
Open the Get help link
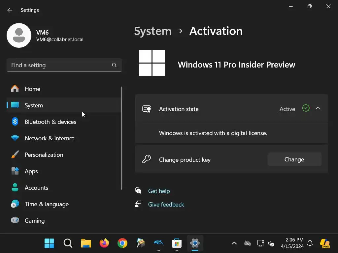click(x=159, y=191)
